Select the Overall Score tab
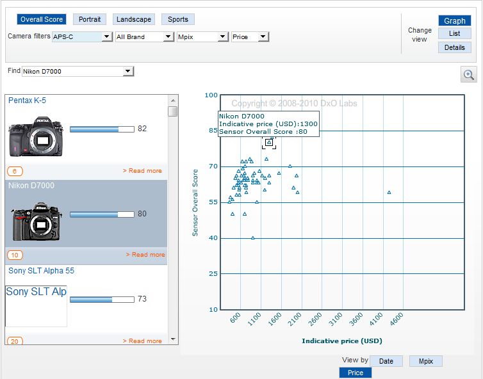 [42, 19]
